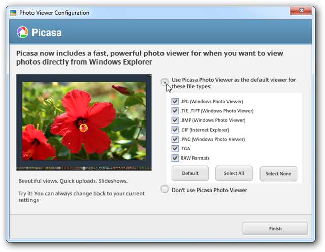The height and width of the screenshot is (252, 325).
Task: Click the Select All button
Action: pyautogui.click(x=234, y=173)
